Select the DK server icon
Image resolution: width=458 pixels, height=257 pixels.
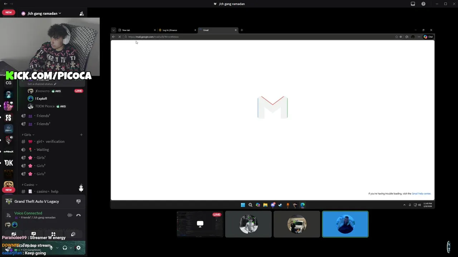[9, 163]
